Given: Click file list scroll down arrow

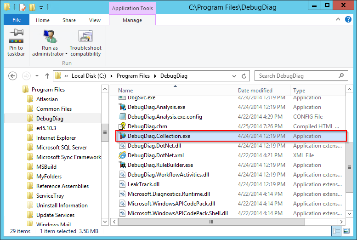Looking at the screenshot, I should [349, 214].
